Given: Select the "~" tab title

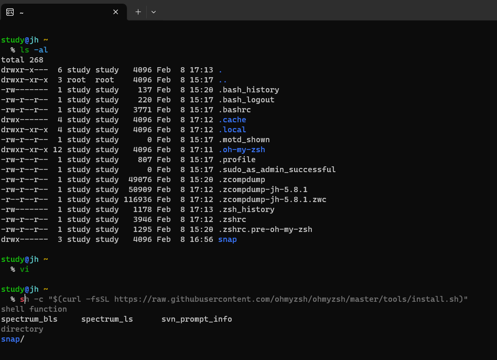Looking at the screenshot, I should 21,12.
